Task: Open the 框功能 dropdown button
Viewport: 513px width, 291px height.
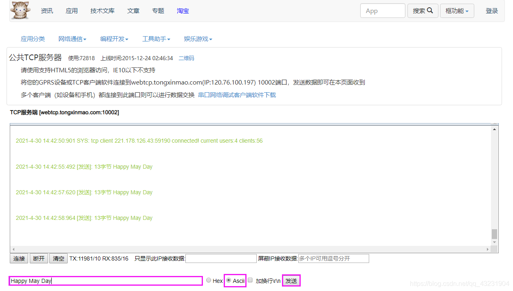Action: [x=457, y=11]
